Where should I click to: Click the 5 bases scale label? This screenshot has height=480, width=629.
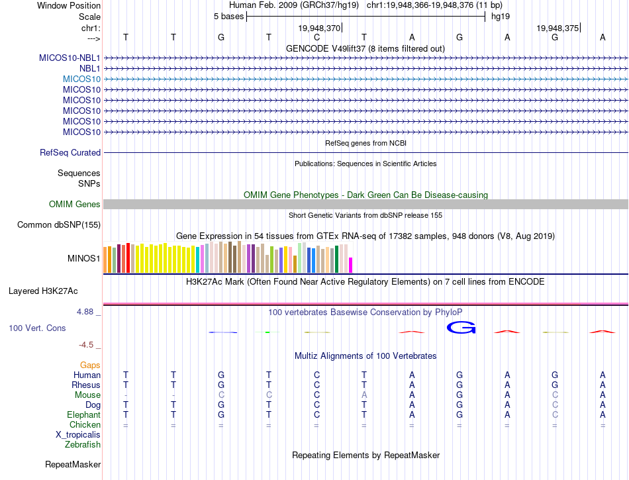[x=228, y=17]
